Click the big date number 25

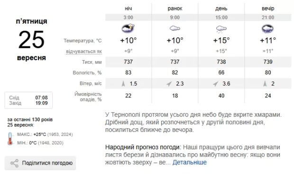[x=31, y=39]
